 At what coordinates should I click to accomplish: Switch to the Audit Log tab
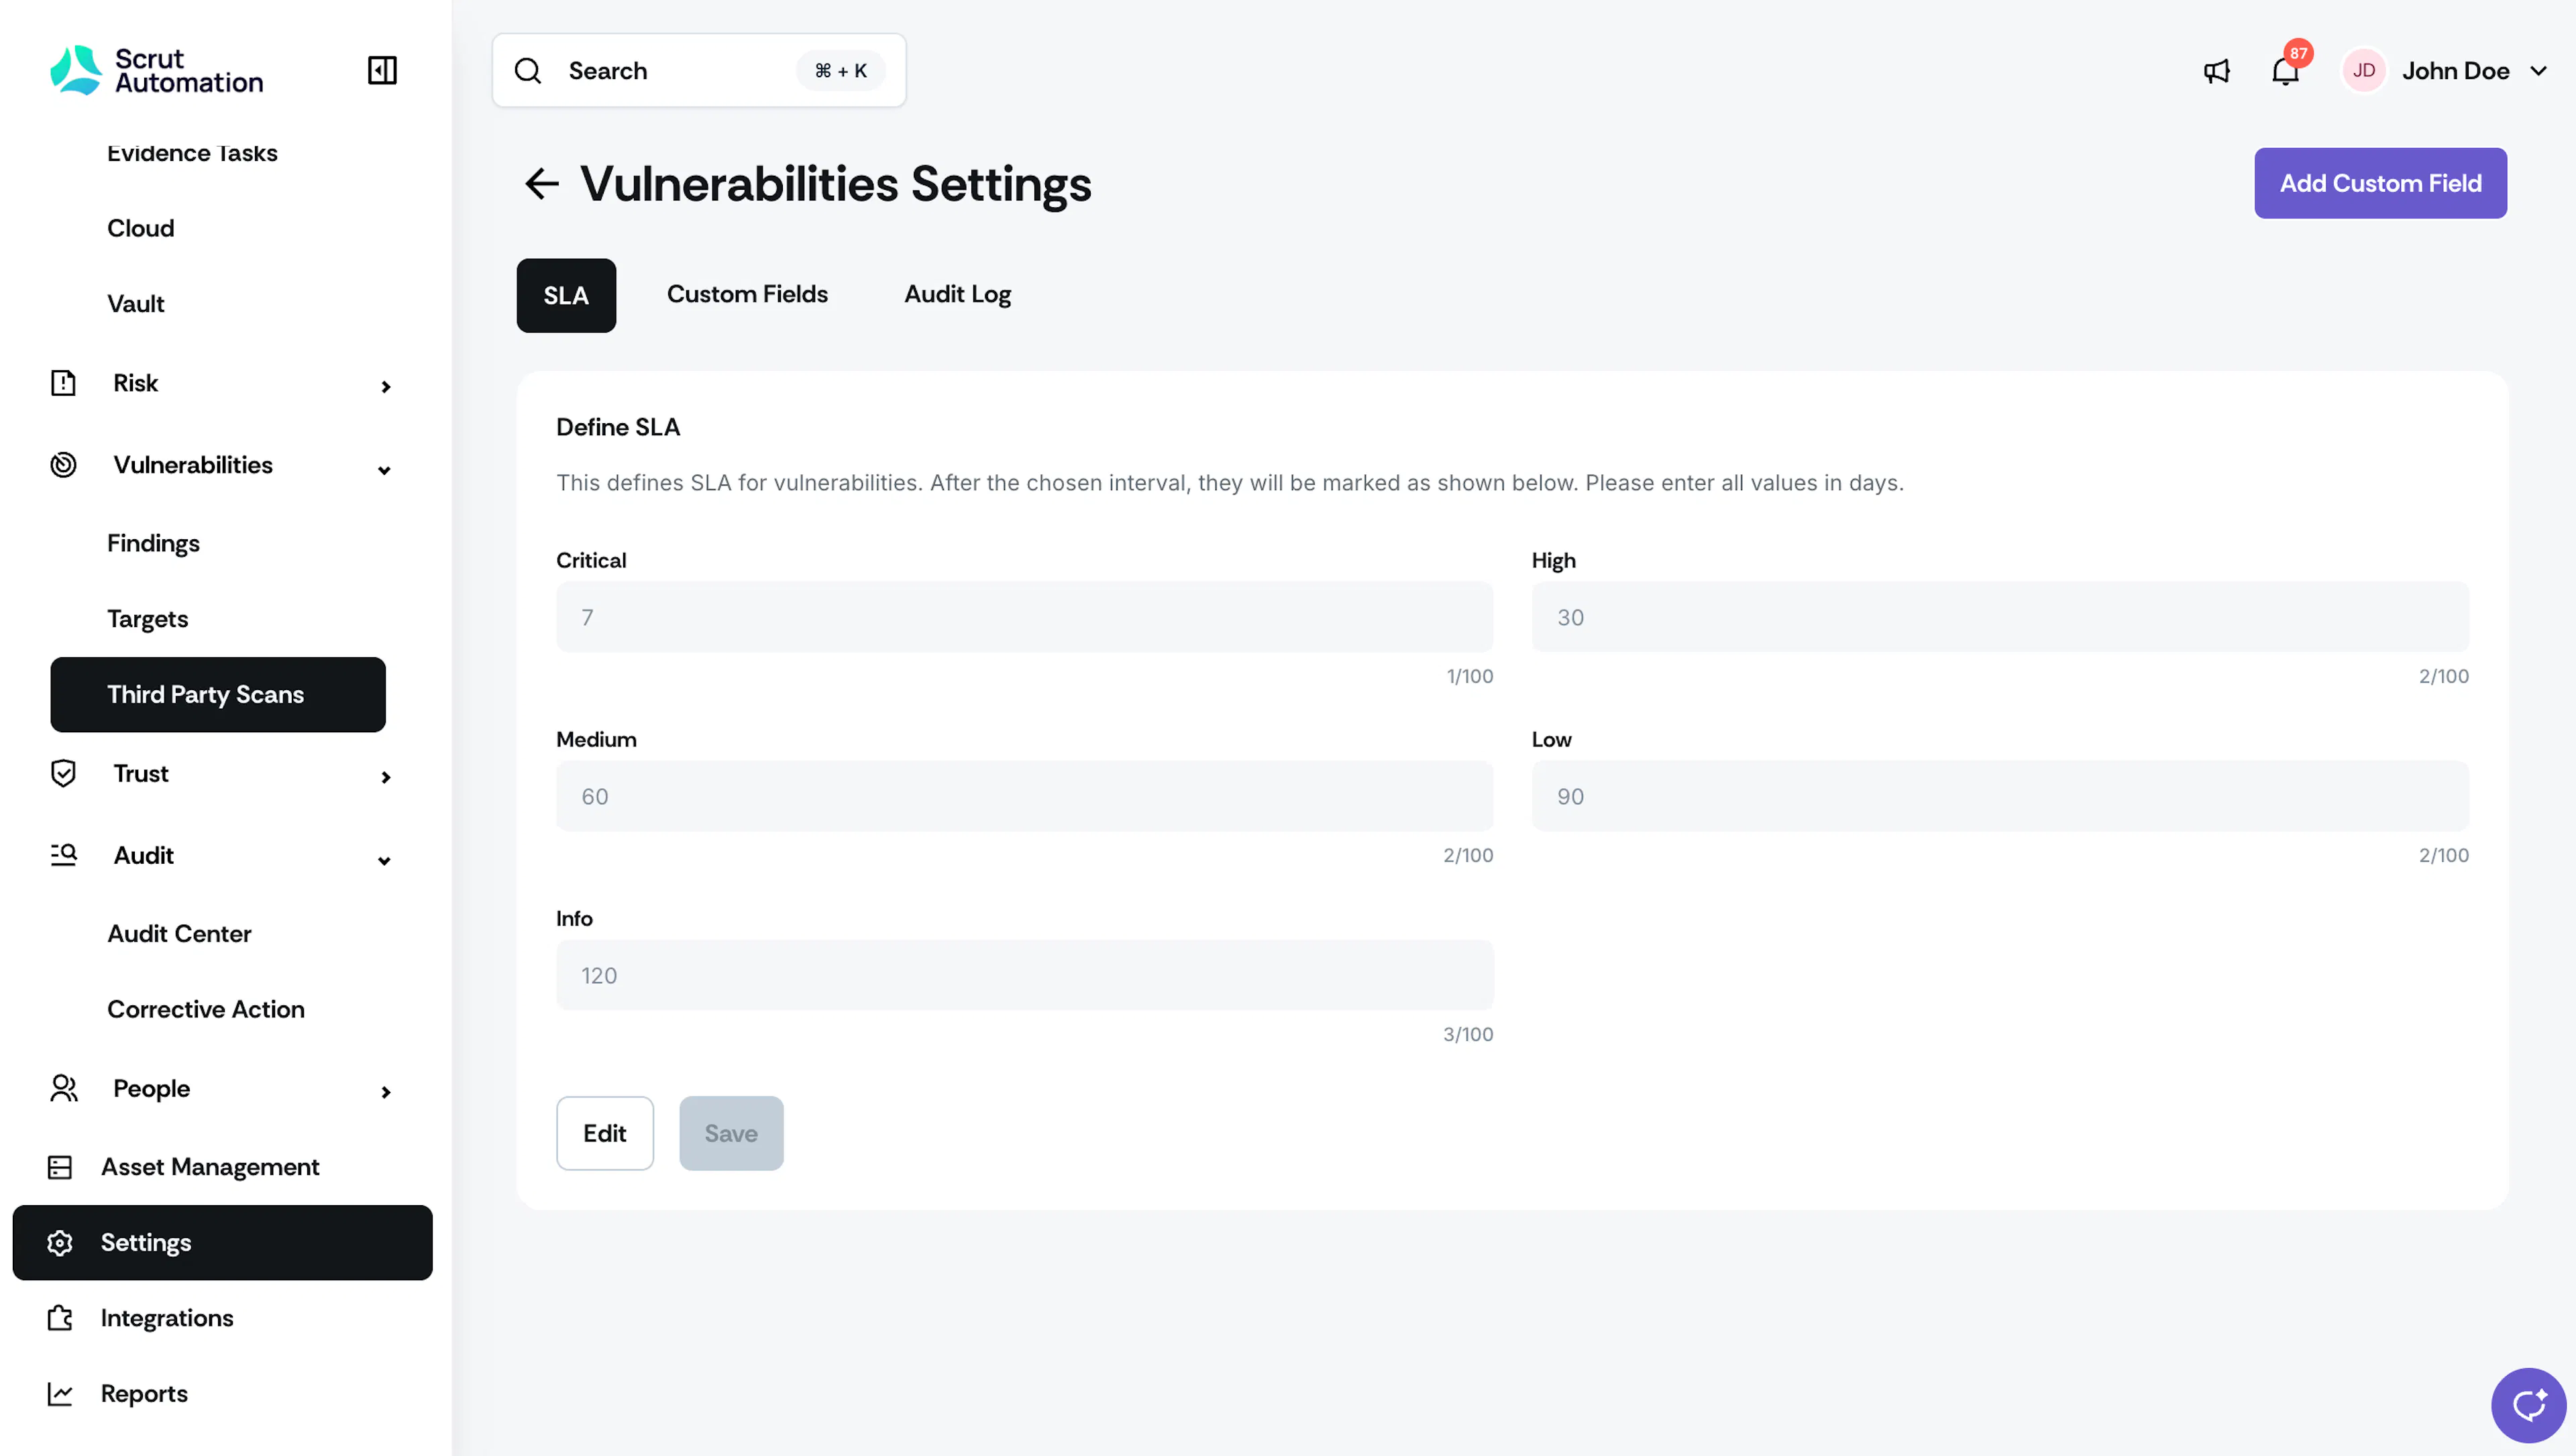coord(957,294)
